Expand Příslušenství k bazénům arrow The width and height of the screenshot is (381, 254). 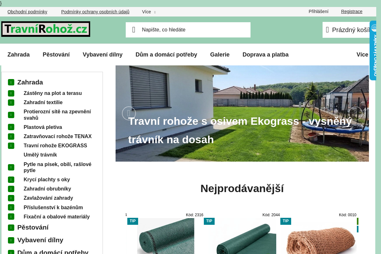[x=11, y=207]
